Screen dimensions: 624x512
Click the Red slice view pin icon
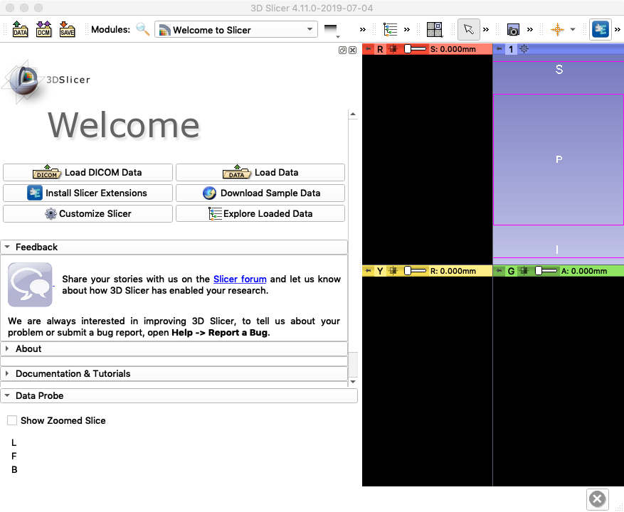(x=368, y=49)
